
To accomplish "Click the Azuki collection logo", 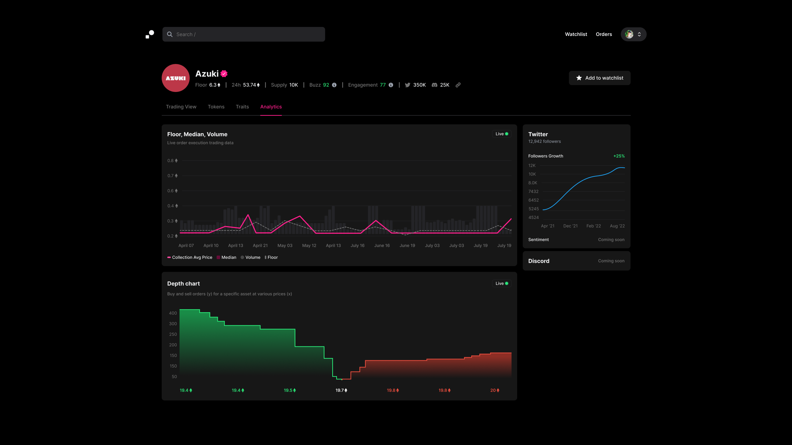I will (x=176, y=78).
